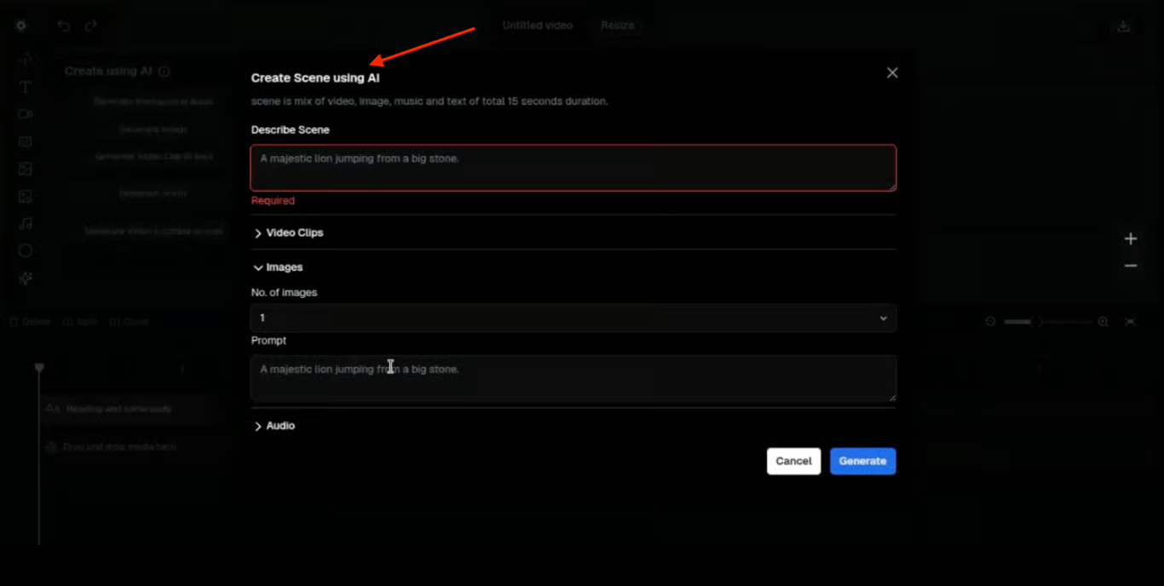Click the minus zoom-out canvas icon
Screen dimensions: 1164x586
pyautogui.click(x=1131, y=266)
